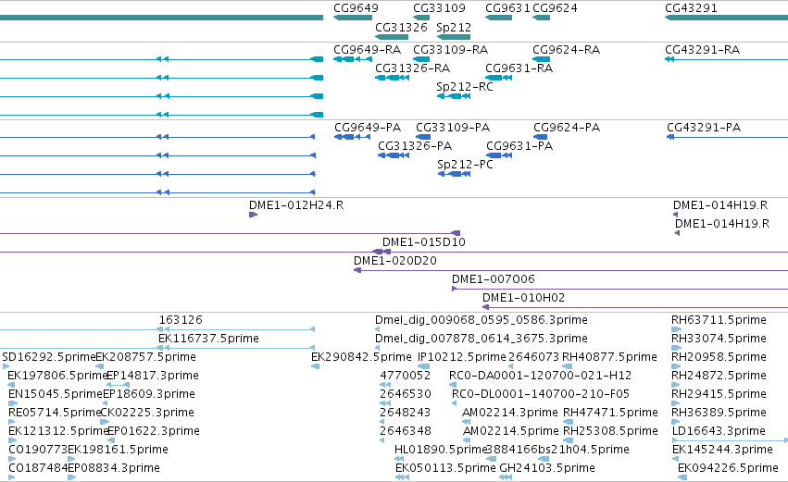Open the CG43291-RA transcript label
Image resolution: width=788 pixels, height=482 pixels.
pyautogui.click(x=703, y=50)
